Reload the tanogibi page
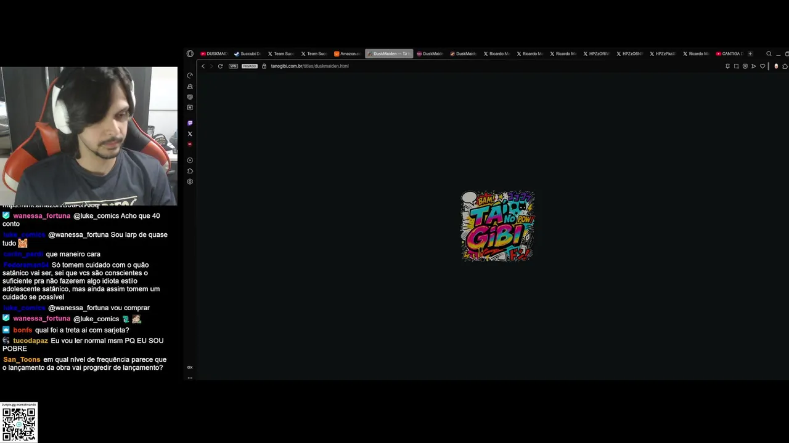 pos(220,66)
